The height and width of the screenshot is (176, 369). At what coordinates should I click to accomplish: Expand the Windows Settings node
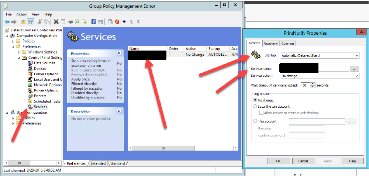[19, 52]
